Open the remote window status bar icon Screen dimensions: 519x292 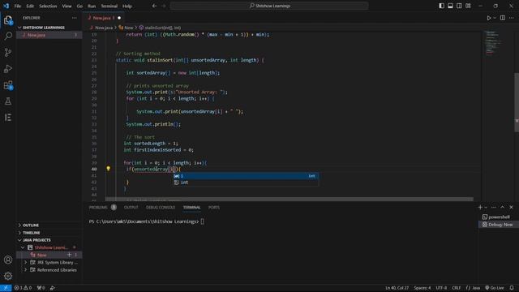(x=6, y=288)
